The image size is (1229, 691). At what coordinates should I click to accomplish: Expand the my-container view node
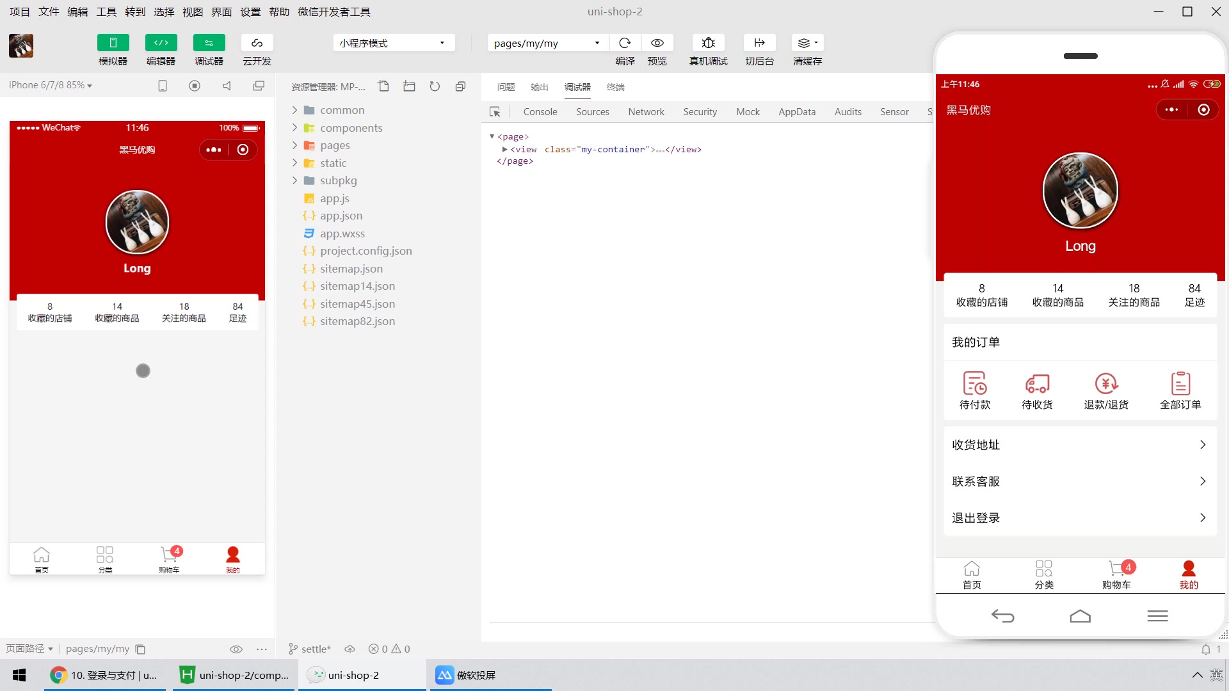tap(504, 149)
